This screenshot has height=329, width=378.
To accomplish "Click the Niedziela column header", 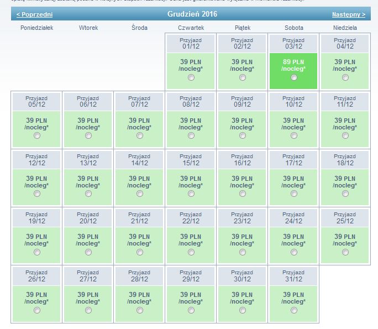I will tap(345, 28).
